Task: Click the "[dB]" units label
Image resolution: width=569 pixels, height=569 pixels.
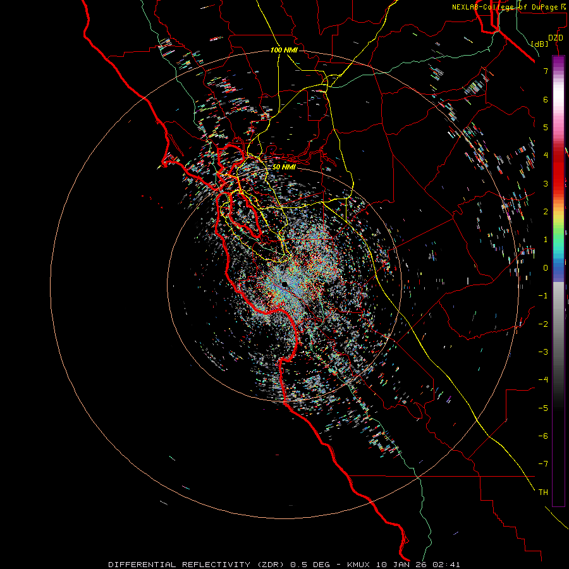Action: click(x=540, y=44)
